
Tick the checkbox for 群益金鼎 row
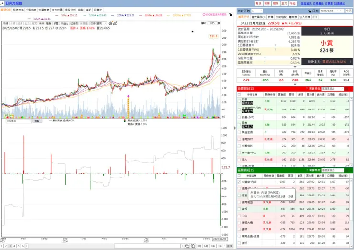click(239, 132)
